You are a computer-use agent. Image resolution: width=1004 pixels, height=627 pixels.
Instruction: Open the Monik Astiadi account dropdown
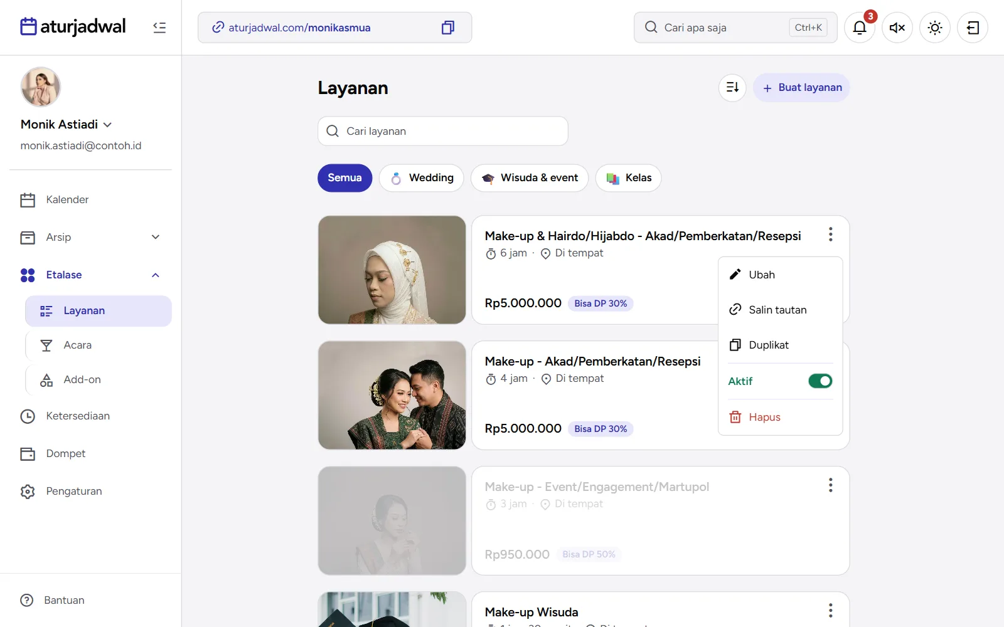coord(67,124)
